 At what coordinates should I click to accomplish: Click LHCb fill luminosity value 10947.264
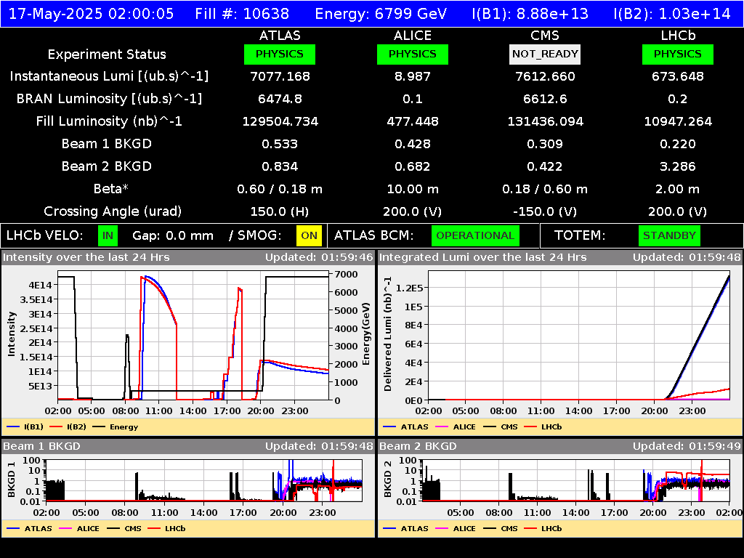pos(678,121)
